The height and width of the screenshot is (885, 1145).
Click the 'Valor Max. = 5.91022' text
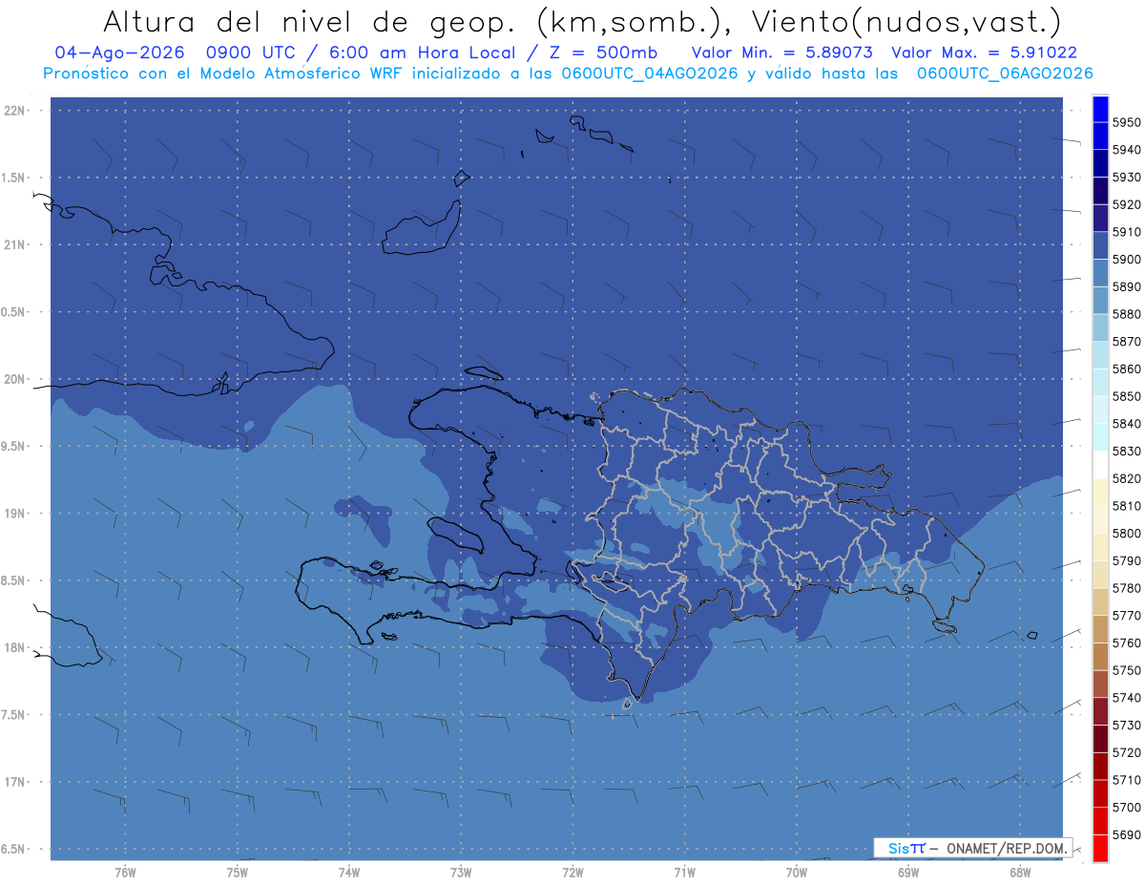[984, 53]
